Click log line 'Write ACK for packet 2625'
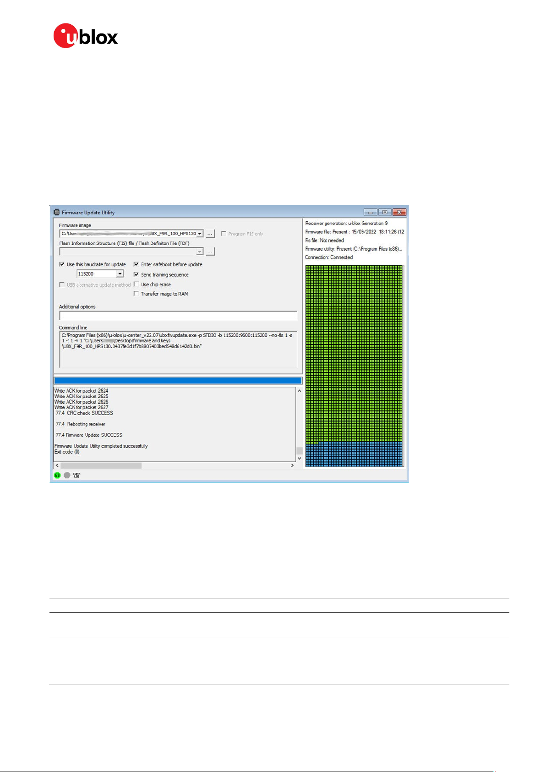This screenshot has width=546, height=772. (82, 396)
